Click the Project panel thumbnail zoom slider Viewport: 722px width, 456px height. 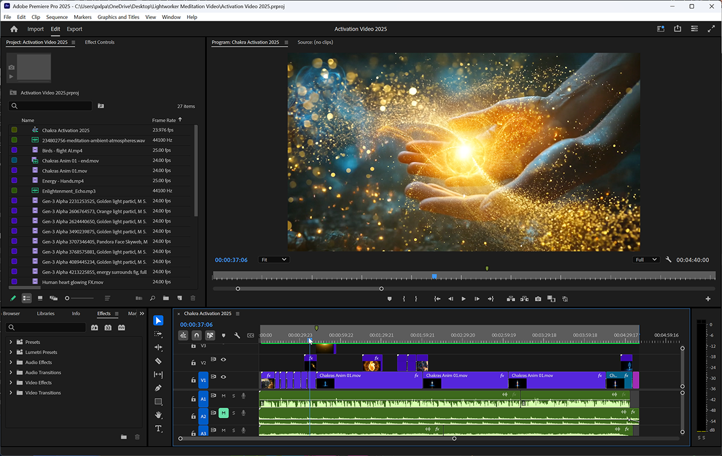(67, 298)
